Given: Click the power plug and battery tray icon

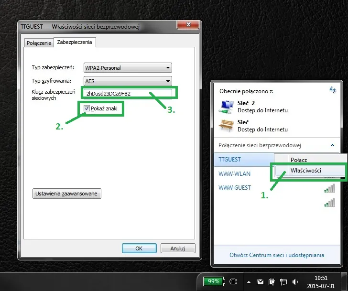Looking at the screenshot, I should click(272, 282).
